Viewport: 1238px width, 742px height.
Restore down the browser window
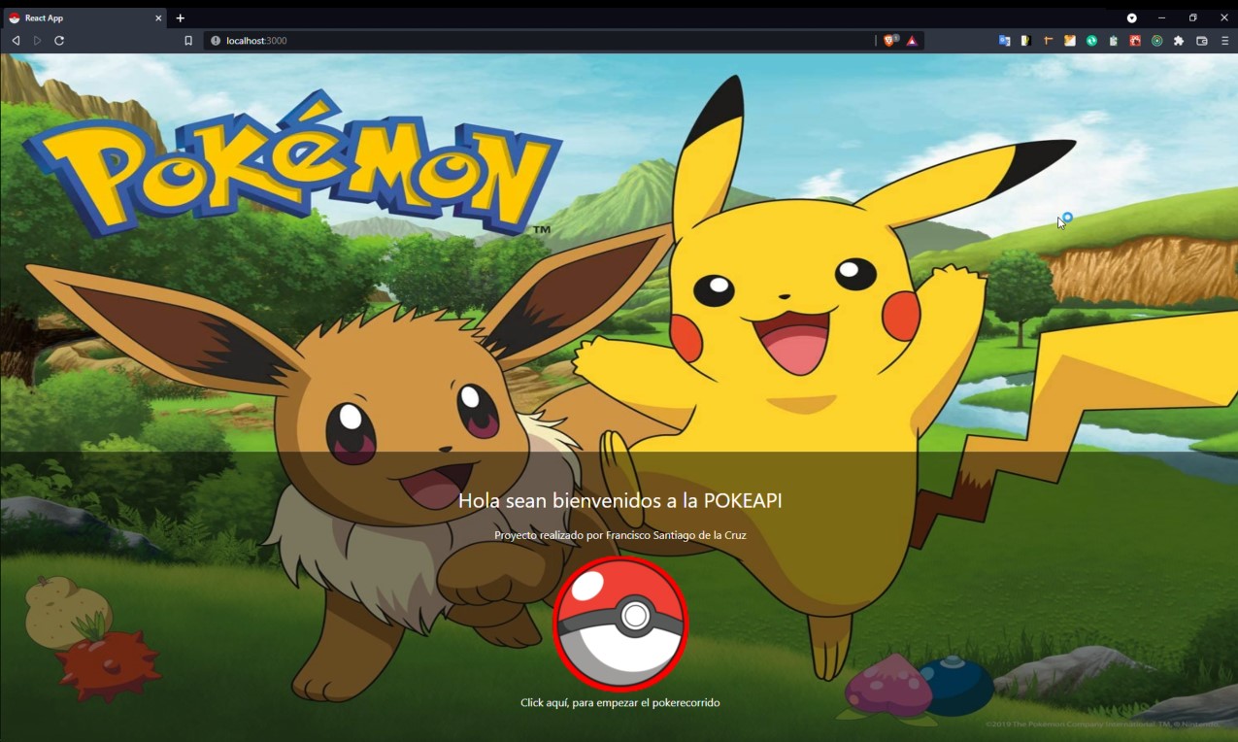pos(1192,18)
